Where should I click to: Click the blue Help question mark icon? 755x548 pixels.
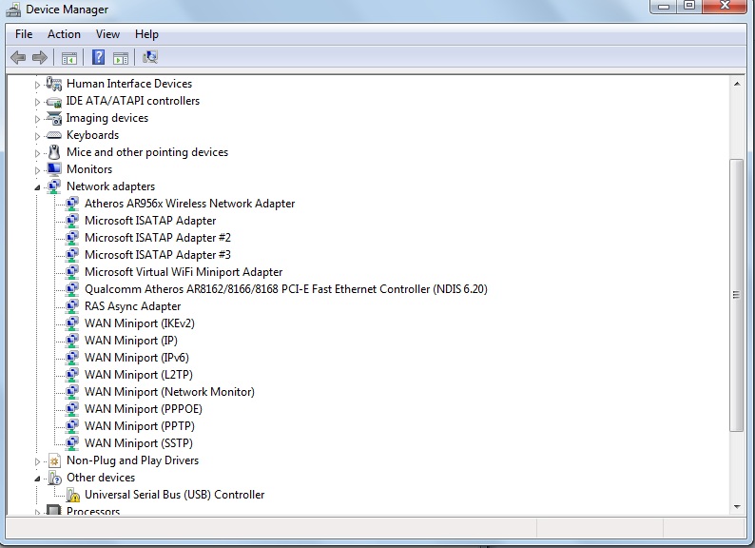(98, 57)
